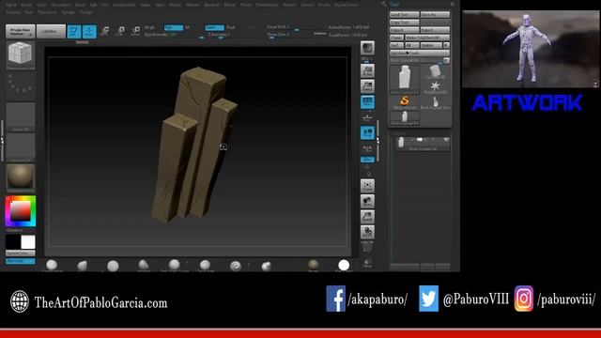Toggle the highlighted Zadd button

click(x=215, y=27)
